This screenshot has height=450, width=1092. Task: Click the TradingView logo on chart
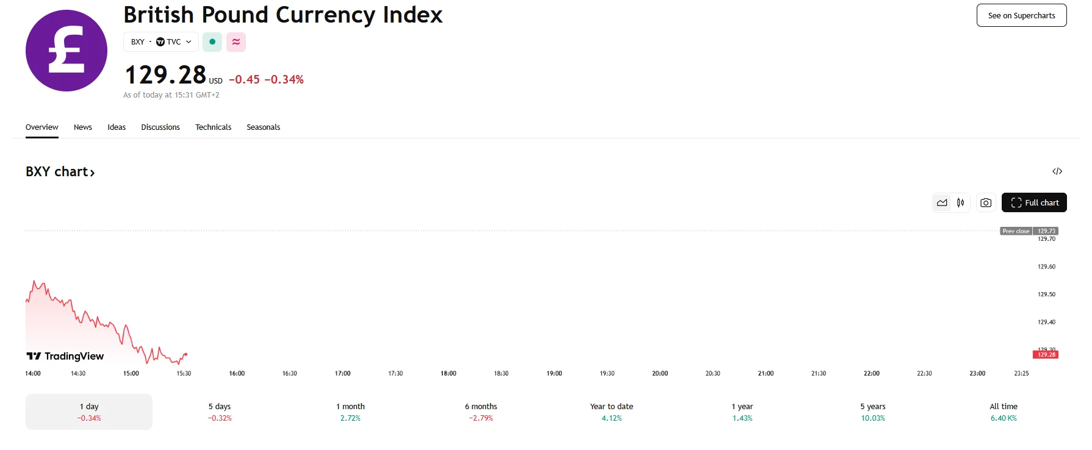[x=65, y=356]
